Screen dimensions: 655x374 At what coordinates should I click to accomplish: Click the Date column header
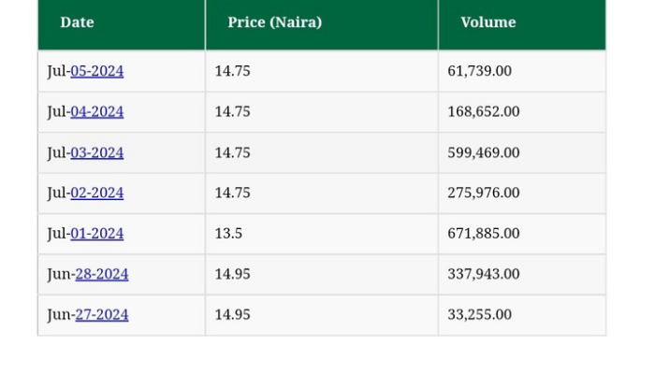coord(77,22)
